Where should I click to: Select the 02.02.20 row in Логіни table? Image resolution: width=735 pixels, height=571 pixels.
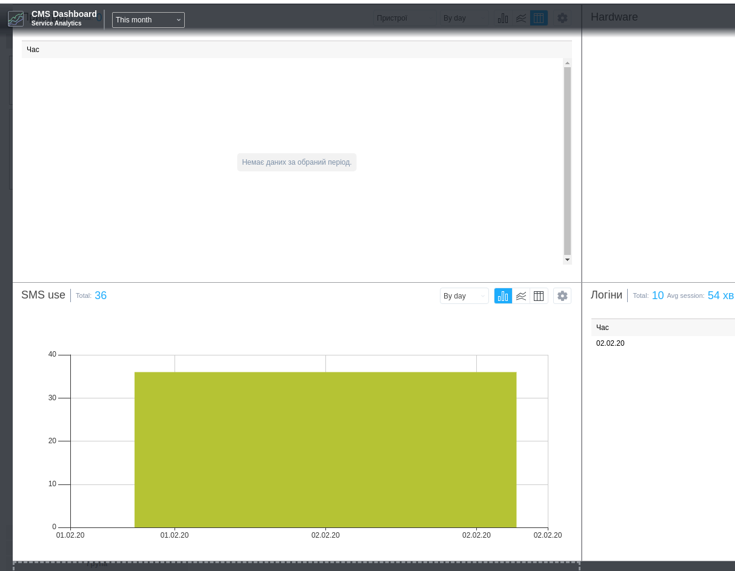pos(610,343)
